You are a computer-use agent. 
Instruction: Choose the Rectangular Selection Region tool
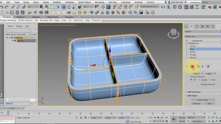[52, 7]
